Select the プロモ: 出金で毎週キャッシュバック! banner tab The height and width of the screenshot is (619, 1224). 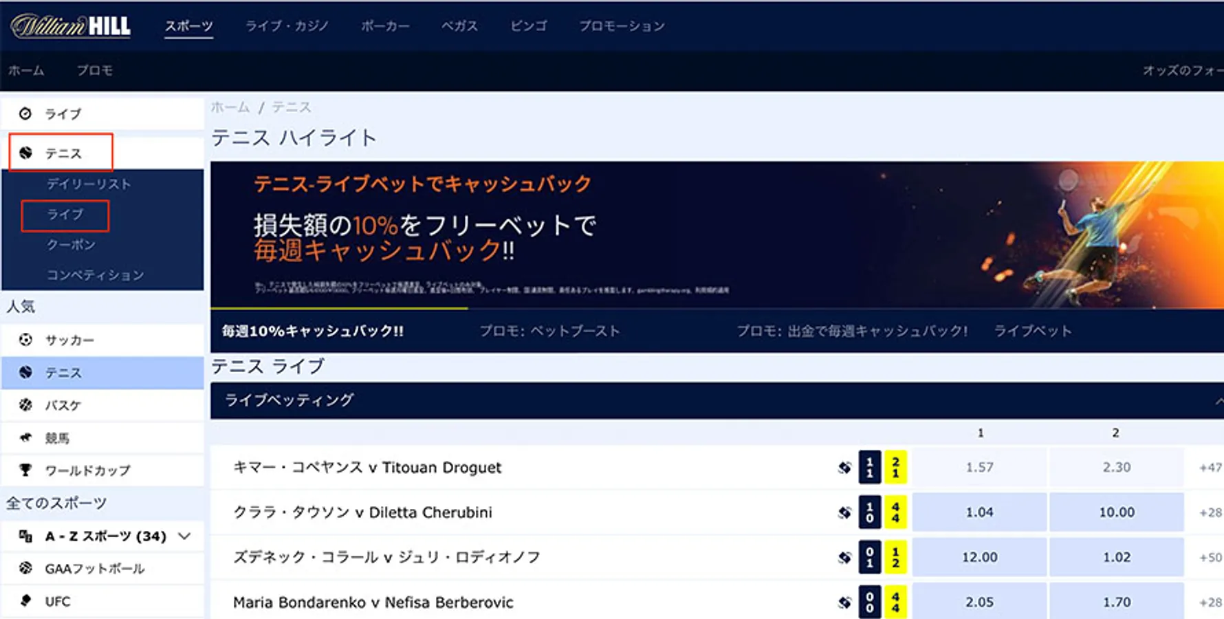click(853, 331)
